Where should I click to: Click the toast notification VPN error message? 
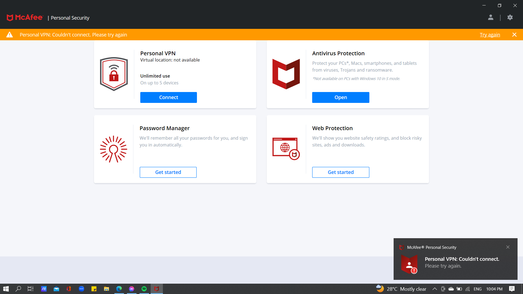[462, 262]
